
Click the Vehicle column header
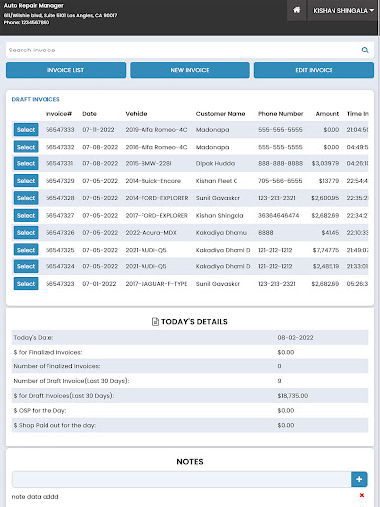[137, 114]
